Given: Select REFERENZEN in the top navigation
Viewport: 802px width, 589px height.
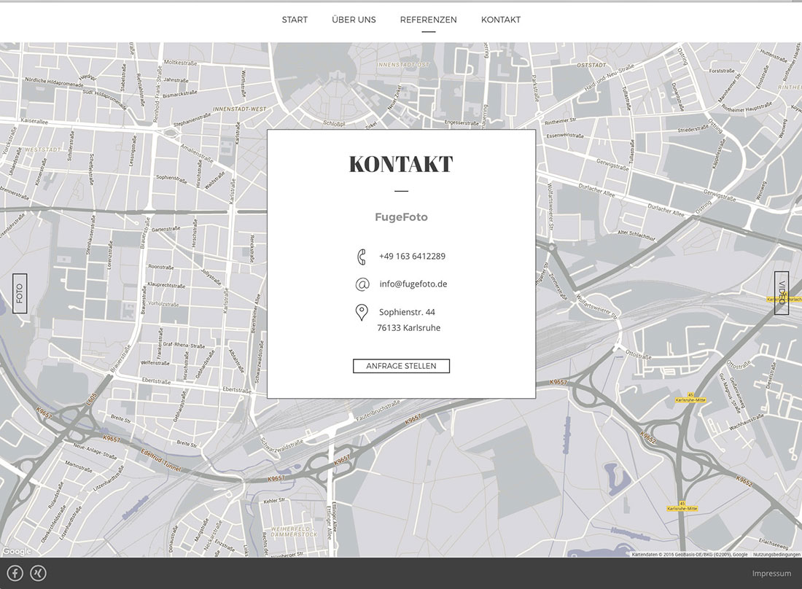Looking at the screenshot, I should click(x=428, y=20).
